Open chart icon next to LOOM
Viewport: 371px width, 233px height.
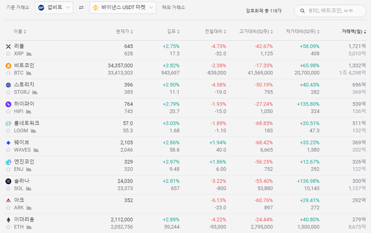tap(33, 131)
